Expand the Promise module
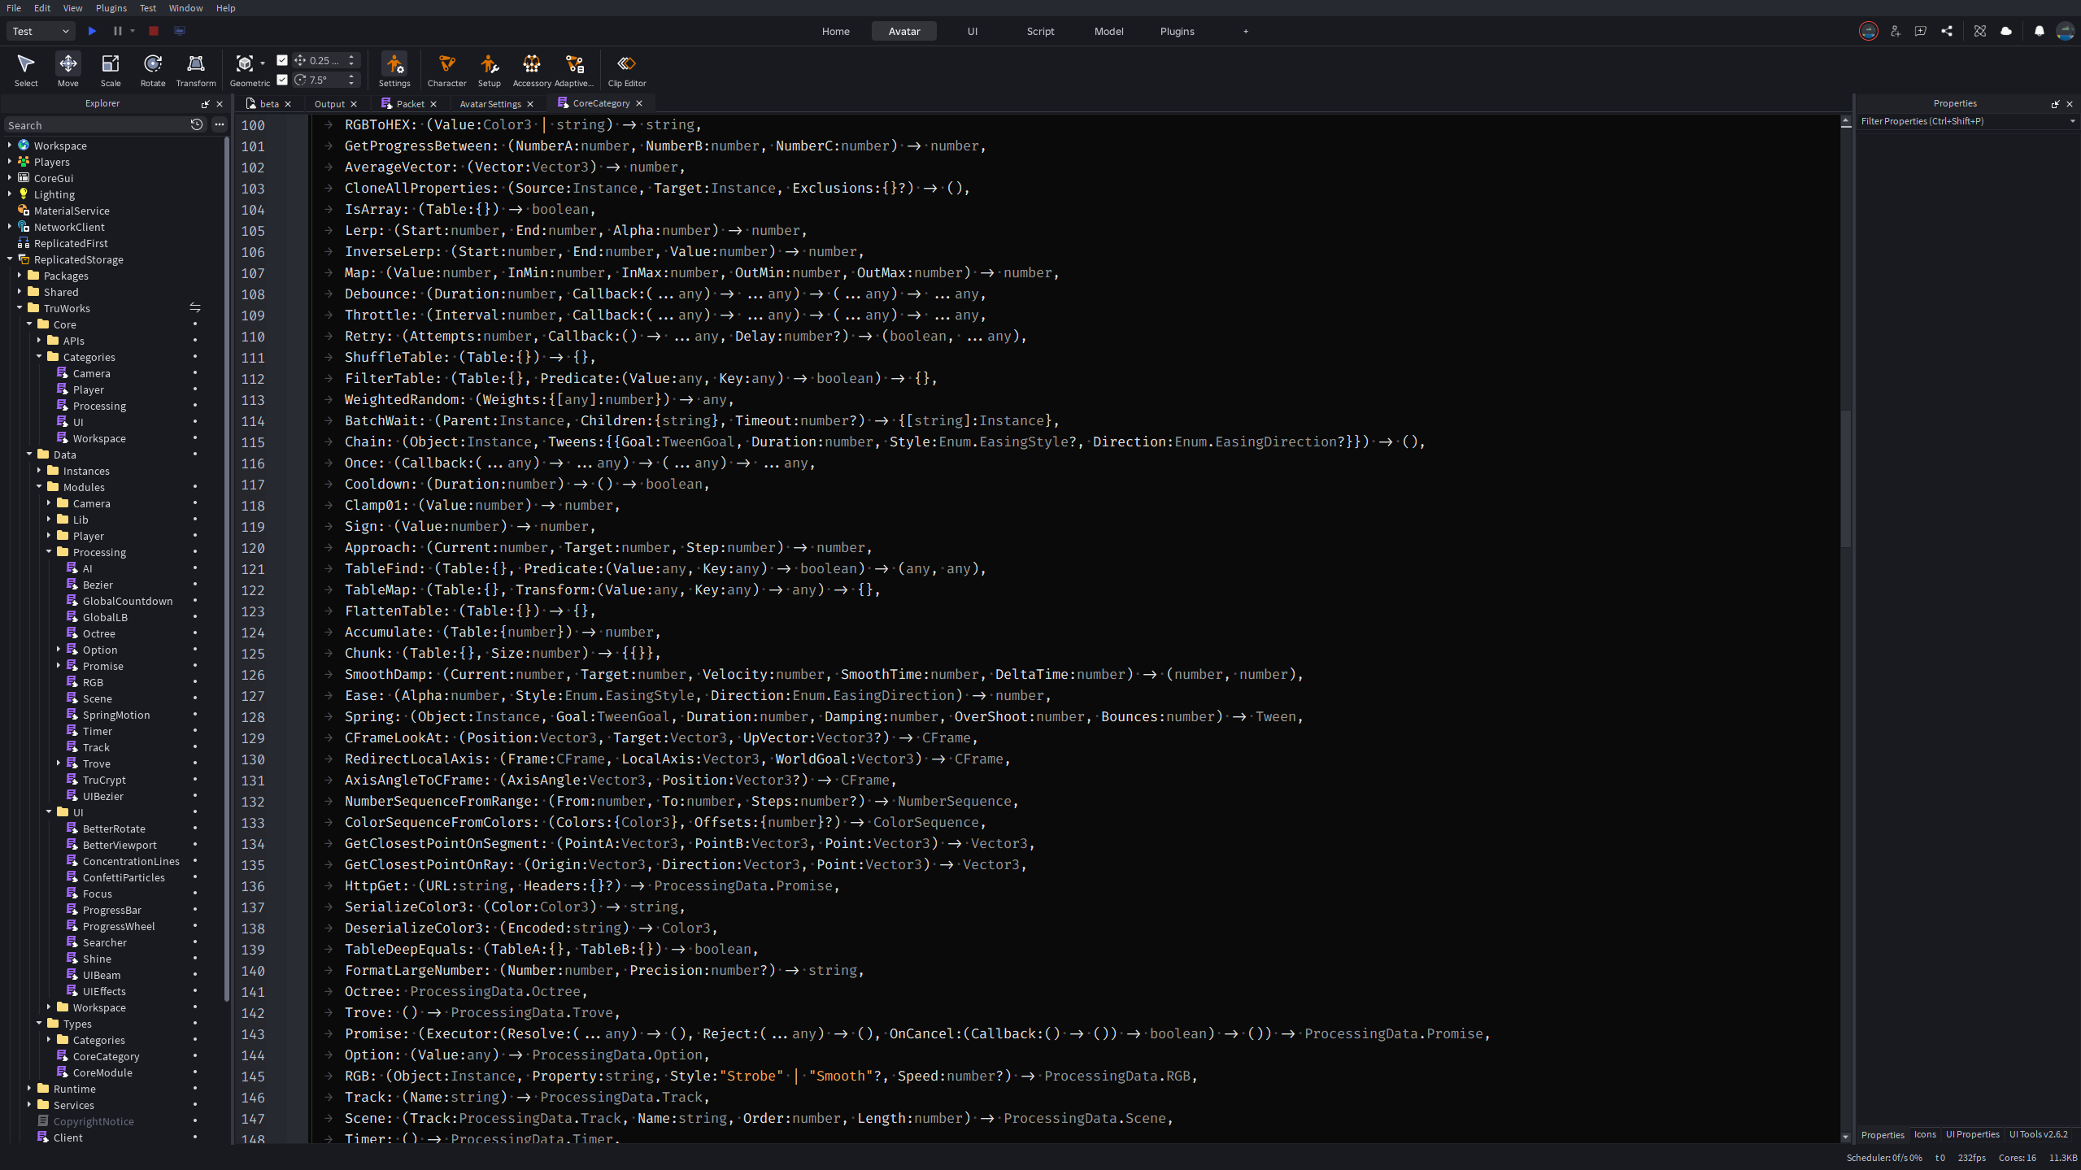2081x1170 pixels. click(x=59, y=665)
